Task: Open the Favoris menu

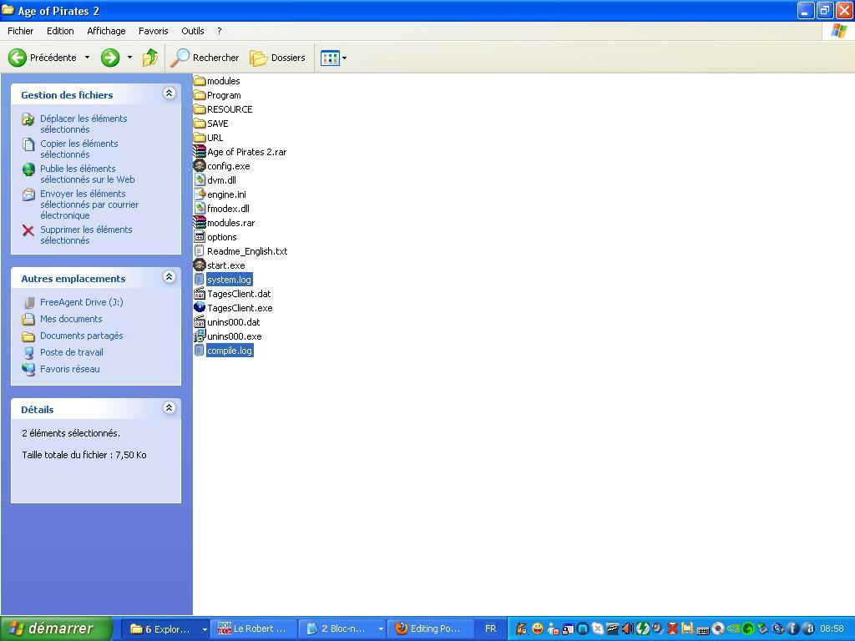Action: 154,31
